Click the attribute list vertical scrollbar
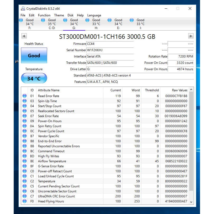Image resolution: width=214 pixels, height=214 pixels. tap(191, 142)
